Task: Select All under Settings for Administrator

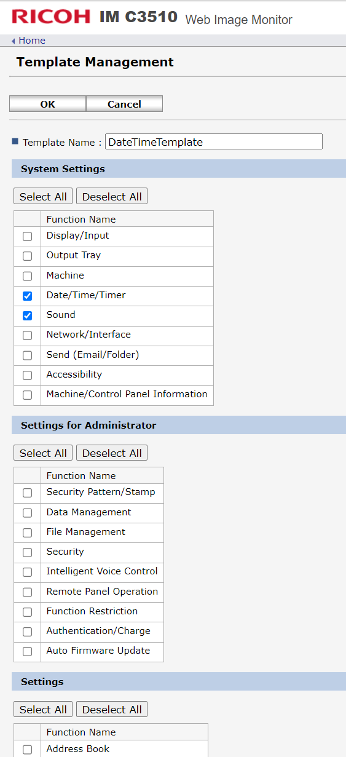Action: [43, 453]
